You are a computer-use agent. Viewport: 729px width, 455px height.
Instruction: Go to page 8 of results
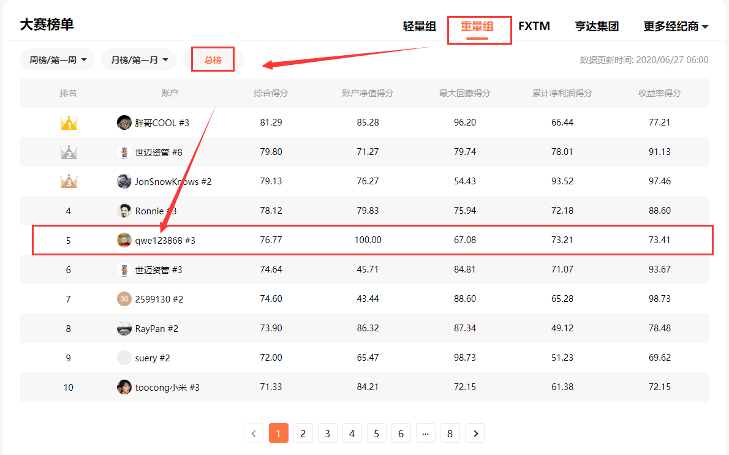tap(450, 434)
